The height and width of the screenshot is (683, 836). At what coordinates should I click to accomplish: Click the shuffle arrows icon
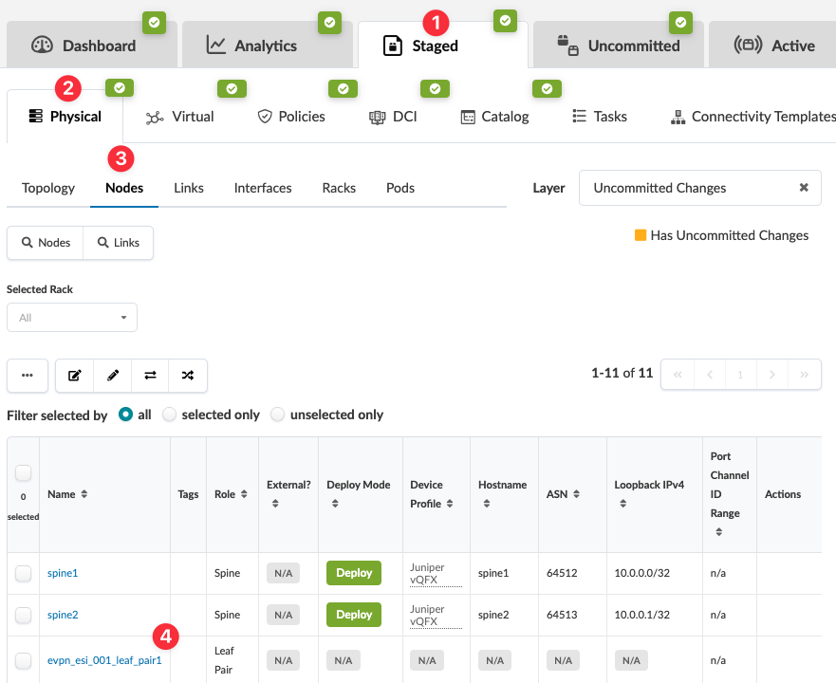pos(188,375)
